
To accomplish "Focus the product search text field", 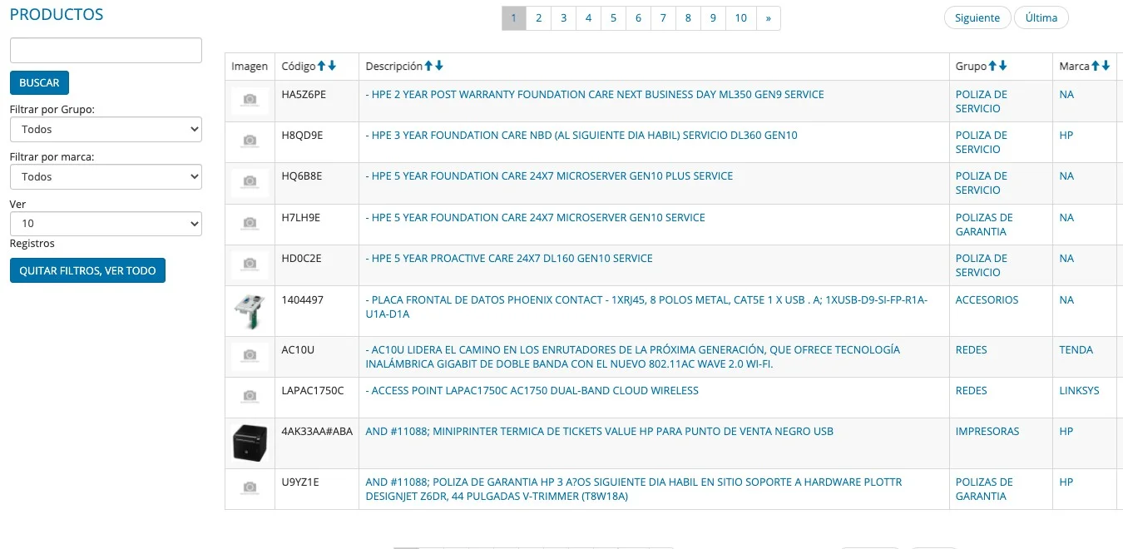I will tap(106, 50).
